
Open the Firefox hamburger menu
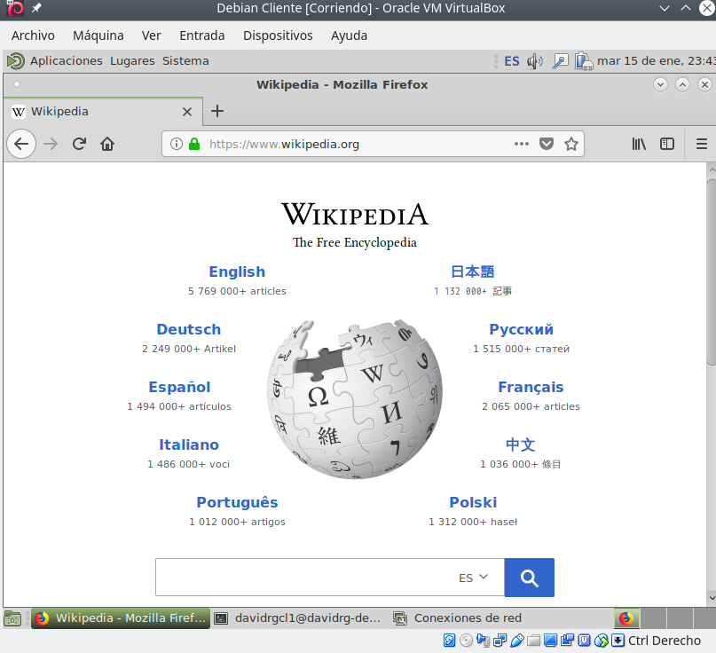[702, 144]
